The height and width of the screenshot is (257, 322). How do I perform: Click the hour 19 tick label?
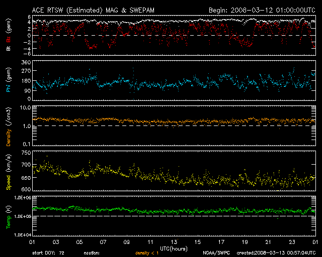pos(245,243)
